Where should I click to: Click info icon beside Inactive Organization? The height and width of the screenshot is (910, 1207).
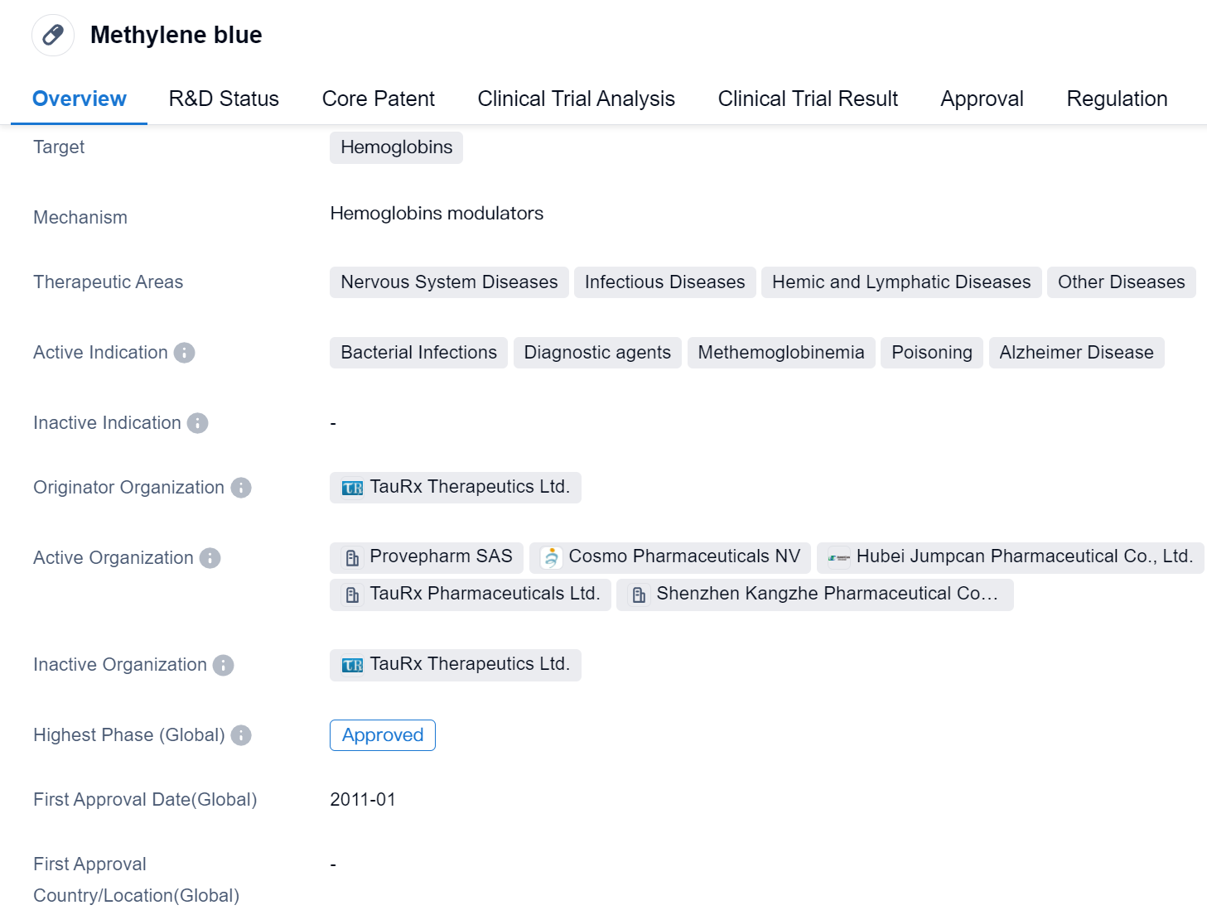tap(224, 665)
